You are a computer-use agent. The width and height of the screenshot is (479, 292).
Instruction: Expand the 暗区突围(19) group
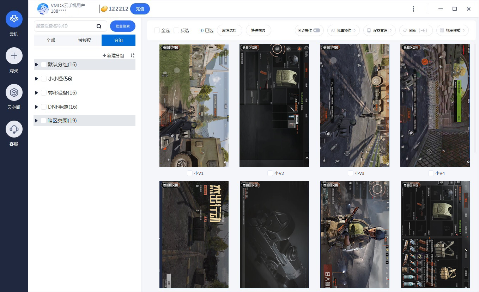tap(36, 121)
